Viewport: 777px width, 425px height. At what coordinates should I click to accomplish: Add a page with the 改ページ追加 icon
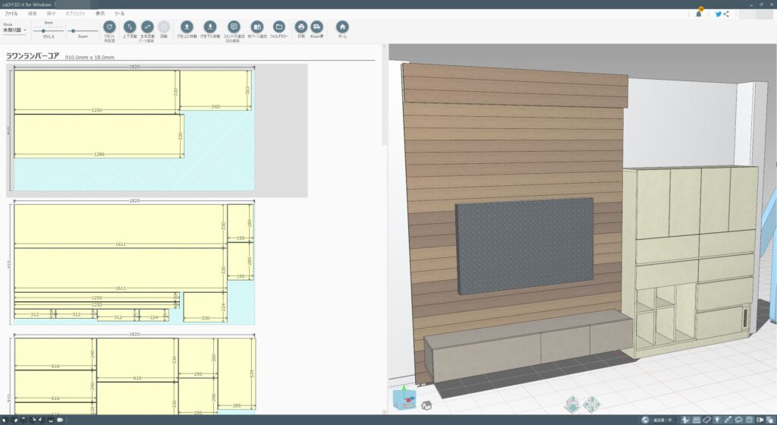click(256, 27)
